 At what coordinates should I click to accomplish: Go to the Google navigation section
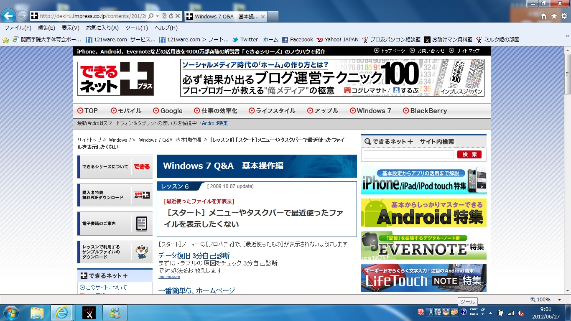click(x=168, y=111)
